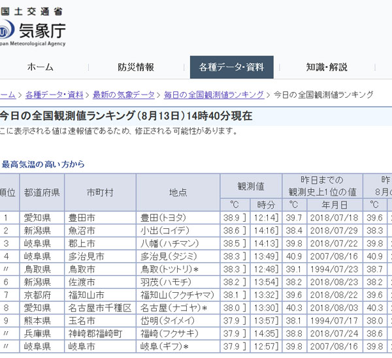392x358 pixels.
Task: Click the 2018/07/29 record date cell
Action: [x=335, y=231]
